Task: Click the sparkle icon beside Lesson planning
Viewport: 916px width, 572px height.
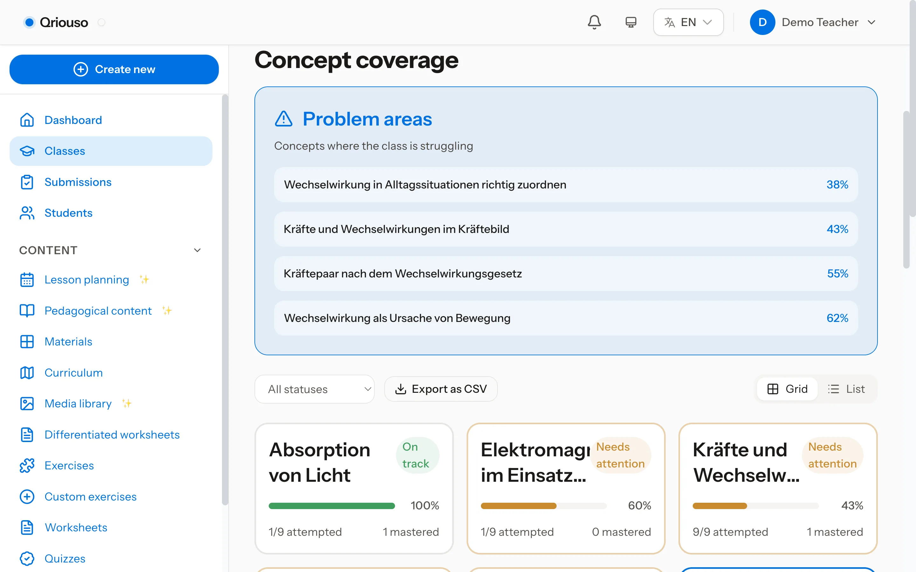Action: coord(144,279)
